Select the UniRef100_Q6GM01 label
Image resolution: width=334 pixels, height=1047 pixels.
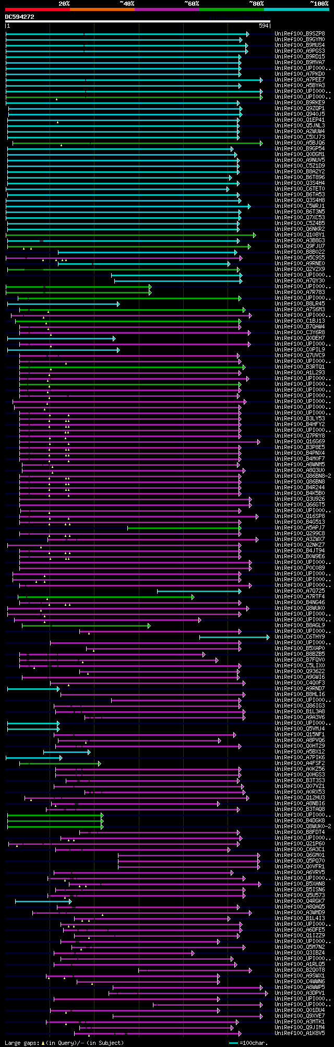(x=300, y=855)
